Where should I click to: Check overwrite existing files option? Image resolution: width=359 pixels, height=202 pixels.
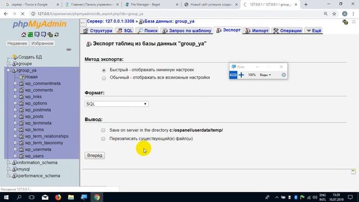(103, 139)
